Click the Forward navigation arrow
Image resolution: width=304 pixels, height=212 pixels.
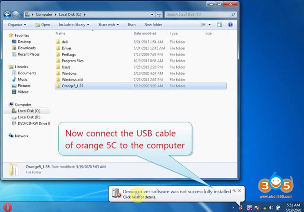[16, 14]
